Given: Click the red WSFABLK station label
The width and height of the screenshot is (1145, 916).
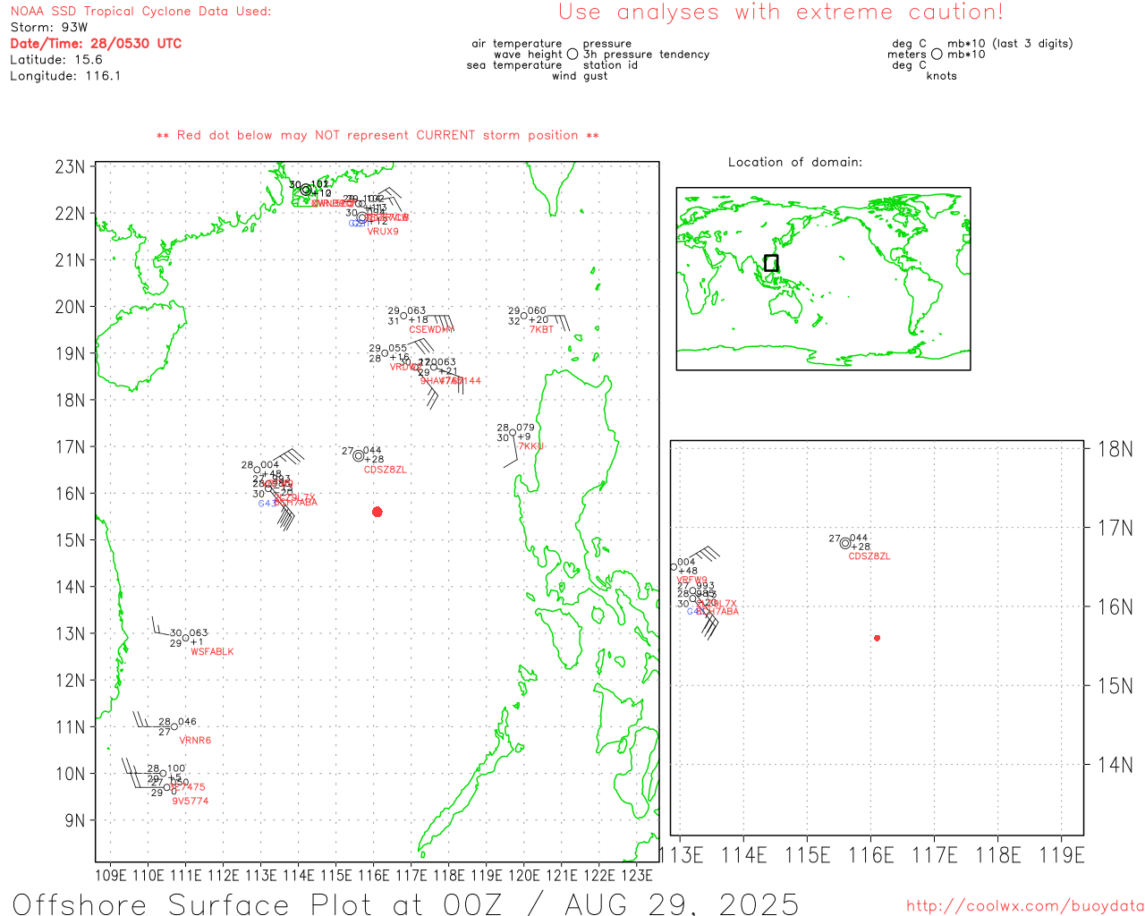Looking at the screenshot, I should coord(213,652).
